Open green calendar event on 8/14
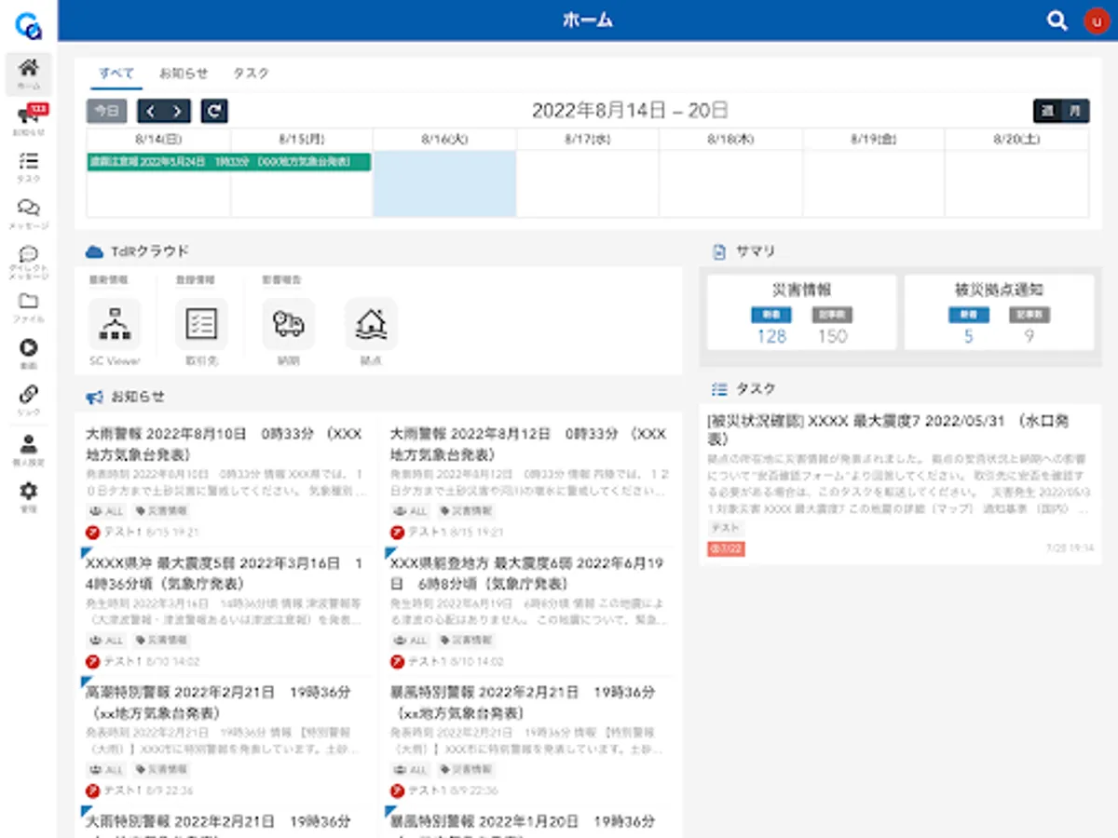 (229, 162)
